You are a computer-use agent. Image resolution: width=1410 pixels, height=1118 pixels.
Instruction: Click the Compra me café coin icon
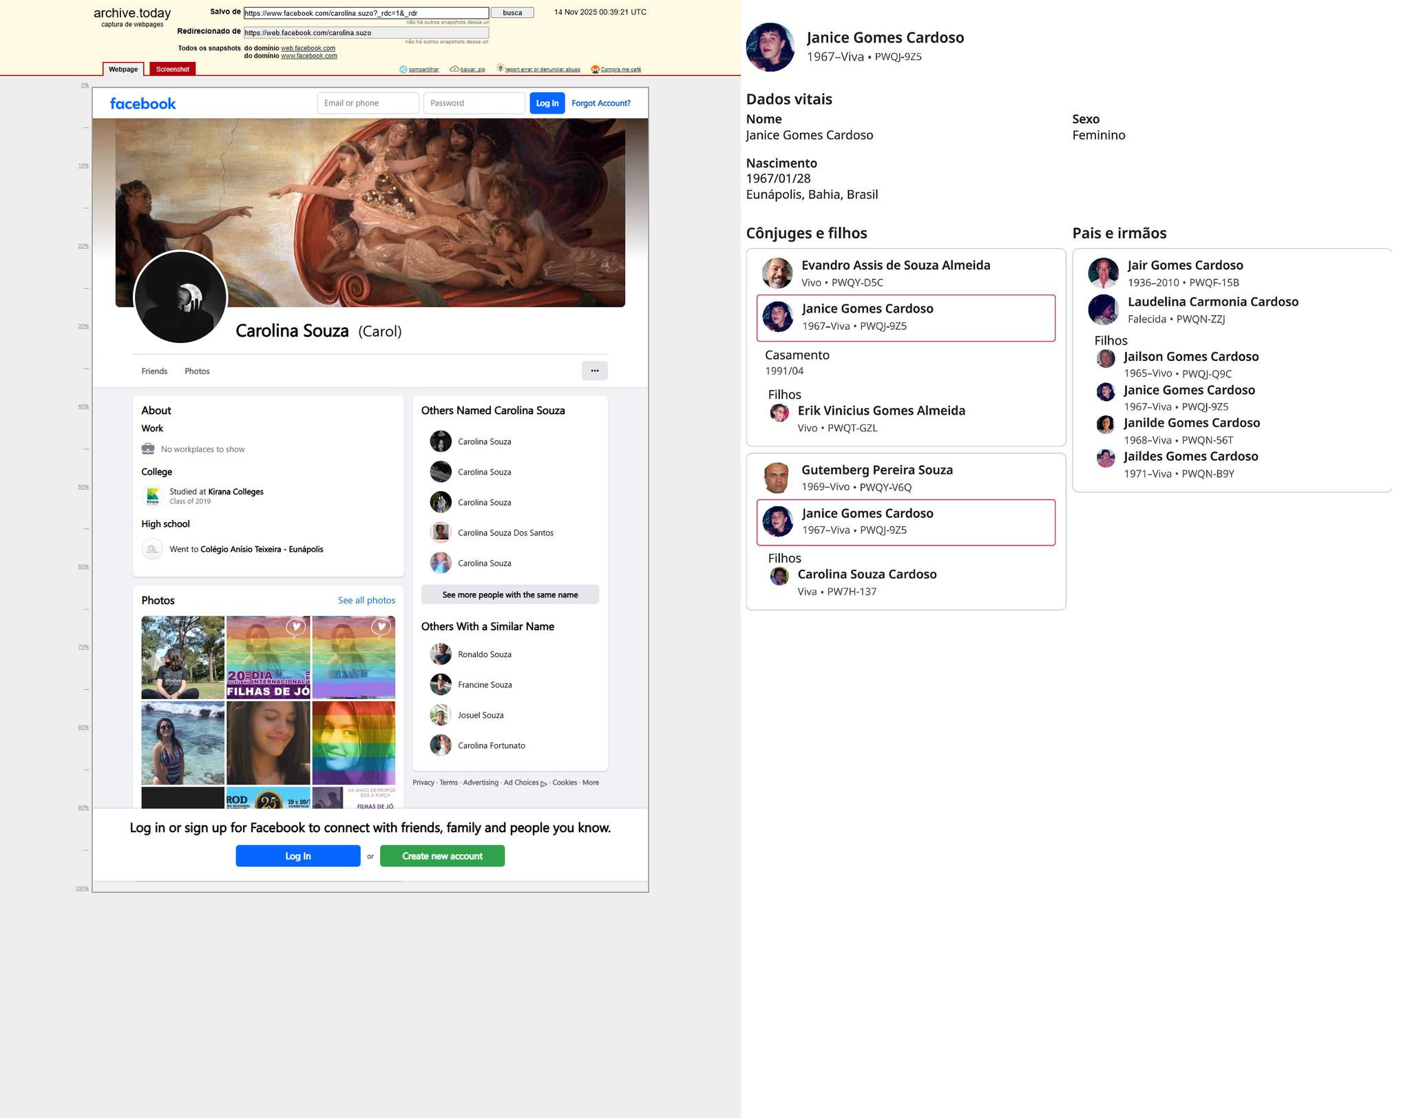point(596,69)
